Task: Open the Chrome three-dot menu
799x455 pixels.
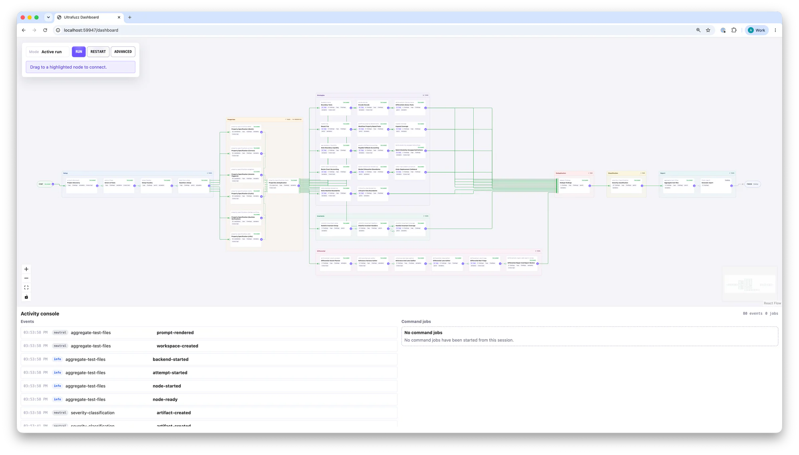Action: click(x=775, y=30)
